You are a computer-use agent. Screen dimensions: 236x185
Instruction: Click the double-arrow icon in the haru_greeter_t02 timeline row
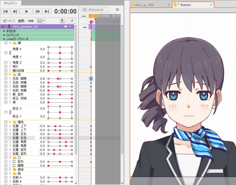click(x=85, y=27)
